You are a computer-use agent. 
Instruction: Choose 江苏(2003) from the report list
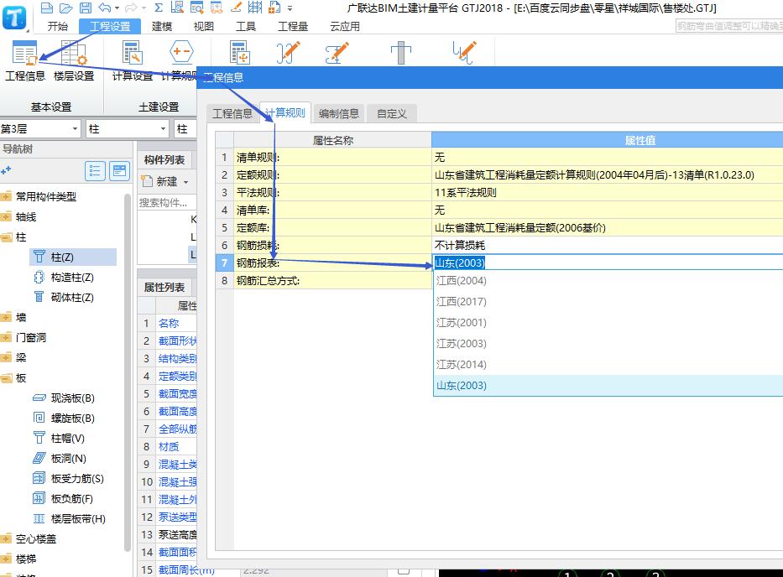point(608,343)
